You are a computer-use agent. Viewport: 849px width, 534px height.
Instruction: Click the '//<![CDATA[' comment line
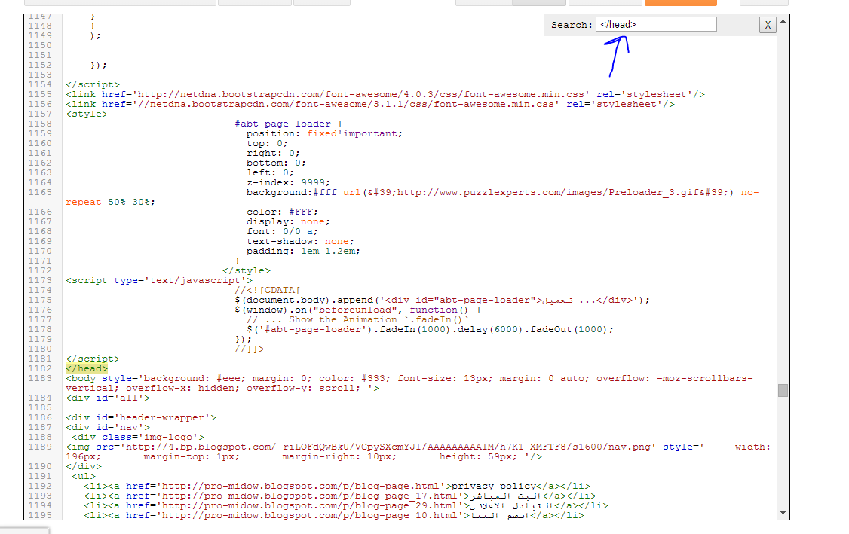[x=267, y=290]
